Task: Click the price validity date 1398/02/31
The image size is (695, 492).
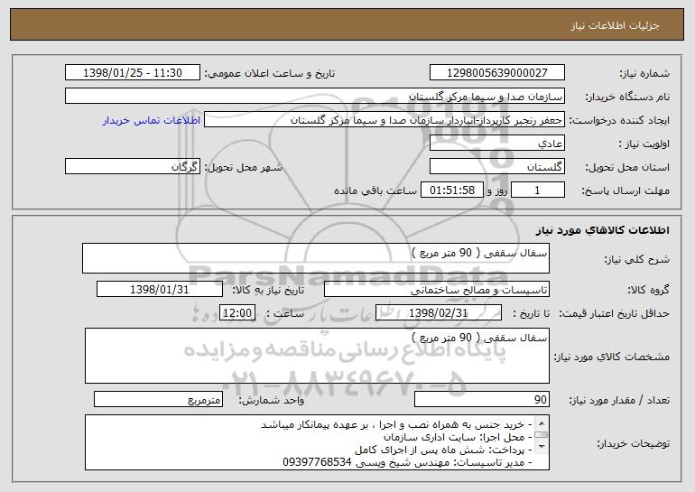Action: click(x=439, y=312)
